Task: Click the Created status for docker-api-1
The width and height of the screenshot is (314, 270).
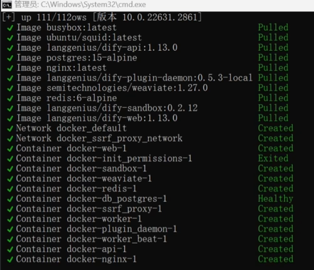Action: [276, 249]
